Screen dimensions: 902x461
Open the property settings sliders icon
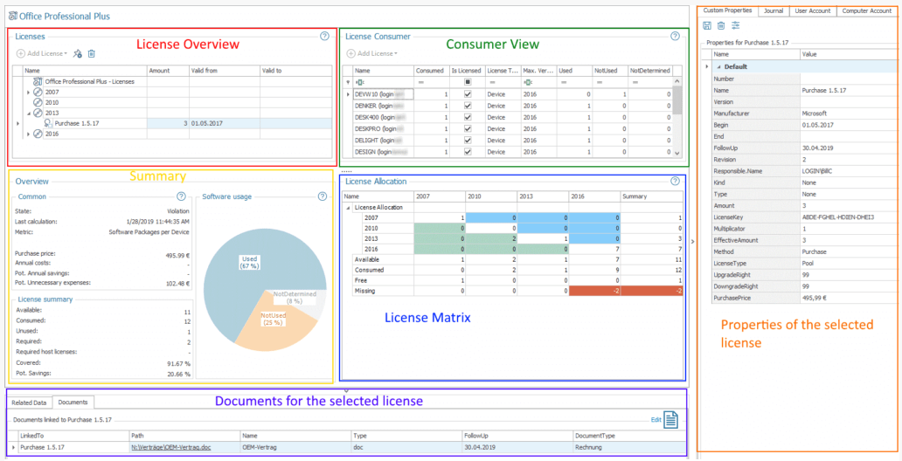735,26
